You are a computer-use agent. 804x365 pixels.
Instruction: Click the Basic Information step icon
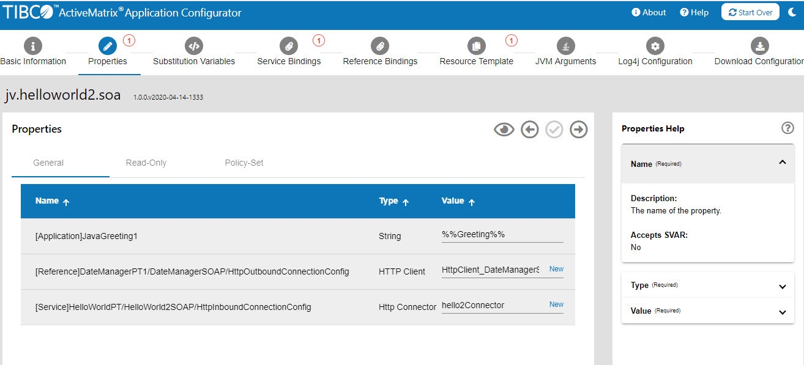click(x=32, y=46)
